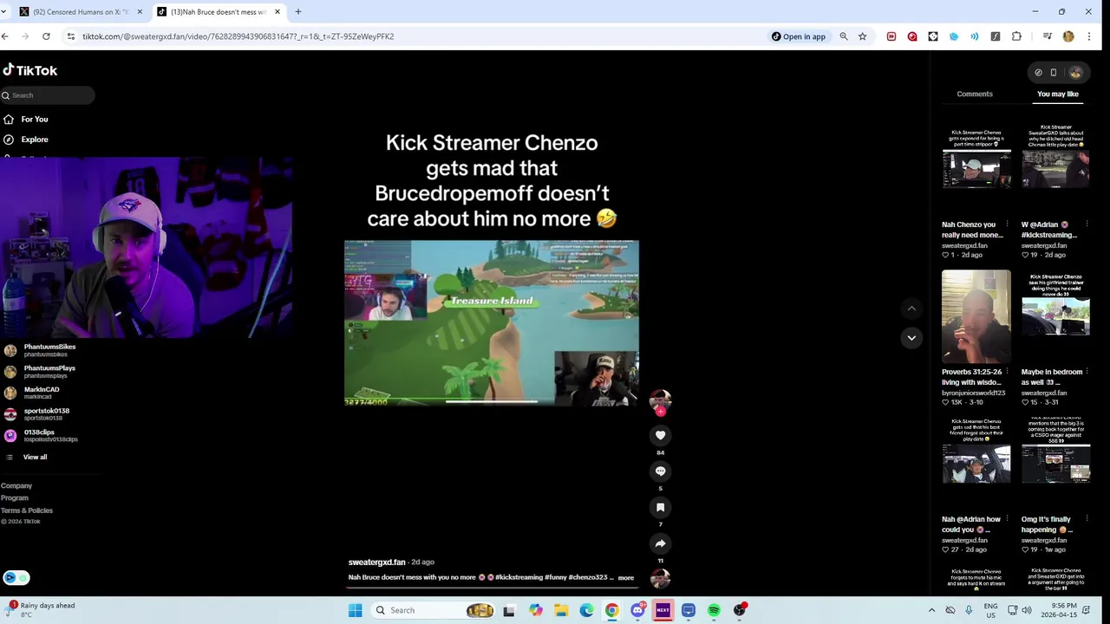
Task: Expand Terms & Policies footer section
Action: pyautogui.click(x=27, y=510)
